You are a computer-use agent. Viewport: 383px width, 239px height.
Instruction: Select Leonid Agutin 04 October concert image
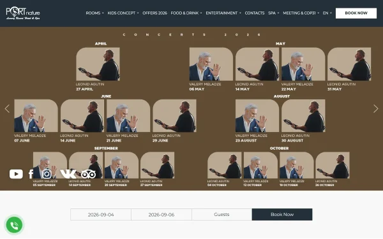pos(225,165)
